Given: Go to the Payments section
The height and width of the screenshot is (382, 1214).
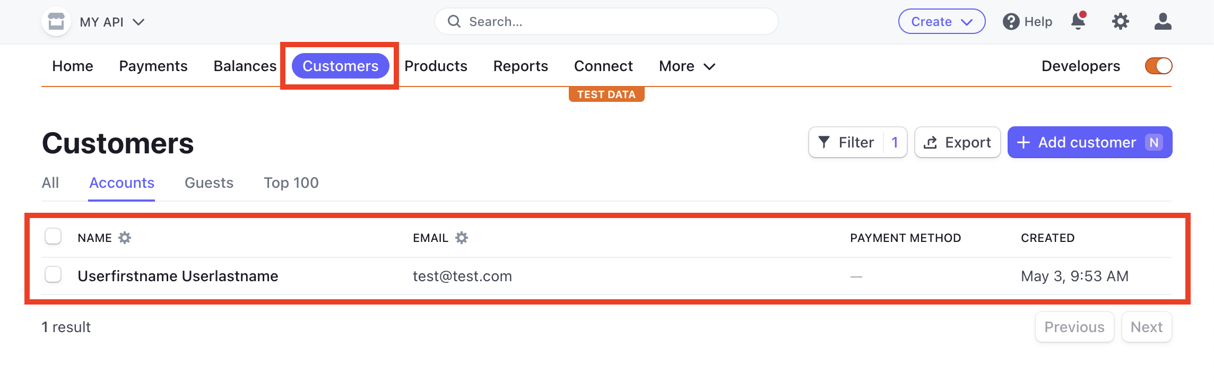Looking at the screenshot, I should [x=153, y=66].
